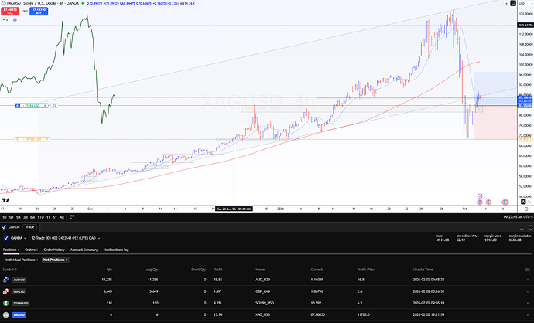Close the SOYBN_USD position with X
The image size is (534, 323).
(x=528, y=303)
